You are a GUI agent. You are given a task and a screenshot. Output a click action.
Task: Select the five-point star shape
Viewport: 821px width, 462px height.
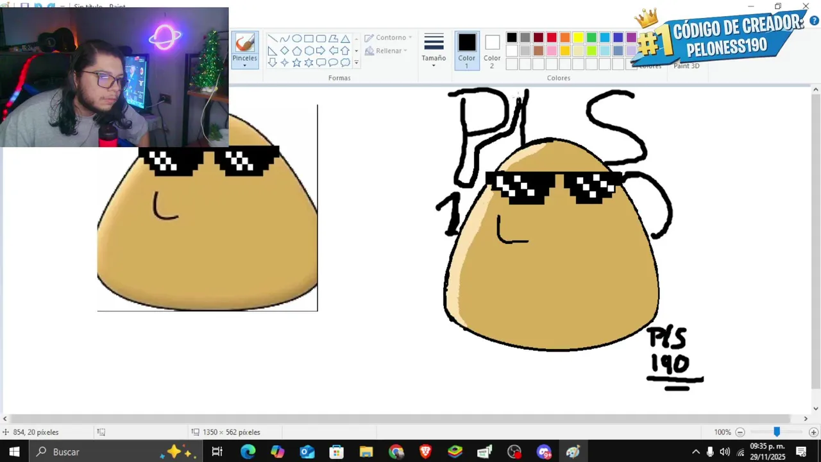pos(296,62)
